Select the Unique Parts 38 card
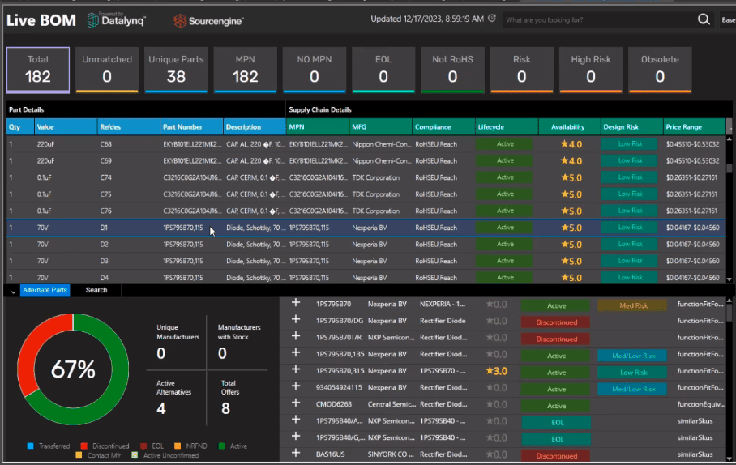Screen dimensions: 736x465 176,70
